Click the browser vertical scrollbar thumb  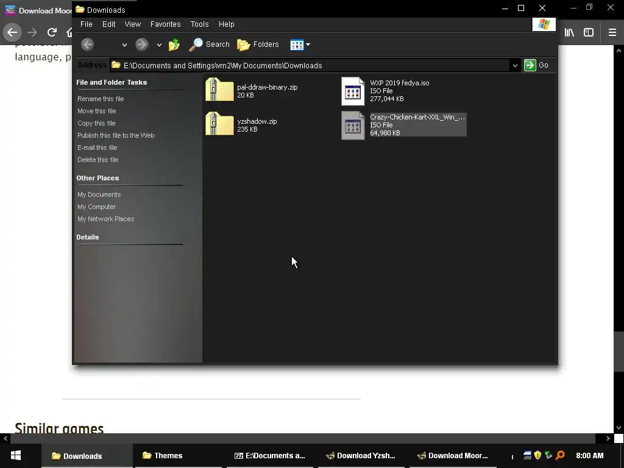pos(619,351)
